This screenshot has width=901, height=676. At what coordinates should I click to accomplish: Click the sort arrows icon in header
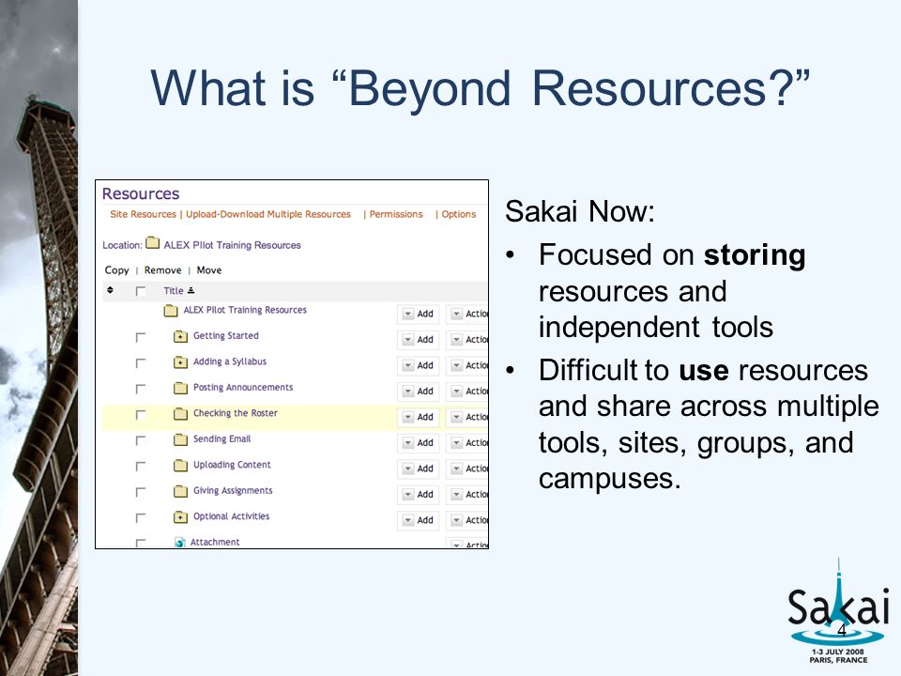tap(111, 290)
